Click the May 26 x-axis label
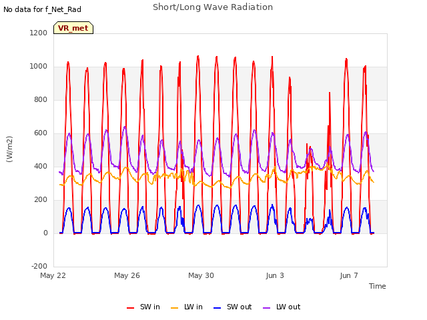The width and height of the screenshot is (427, 320). tap(127, 275)
